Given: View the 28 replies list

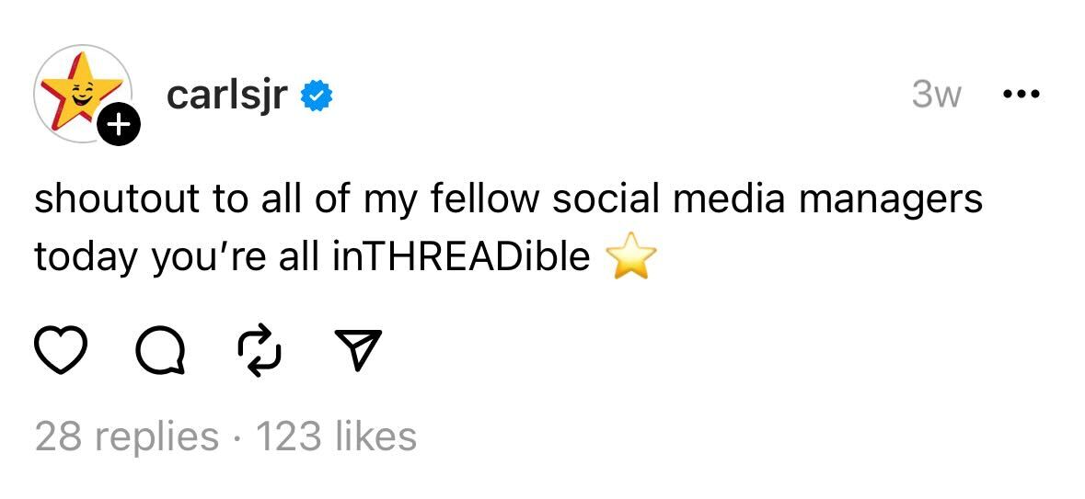Looking at the screenshot, I should click(x=126, y=436).
